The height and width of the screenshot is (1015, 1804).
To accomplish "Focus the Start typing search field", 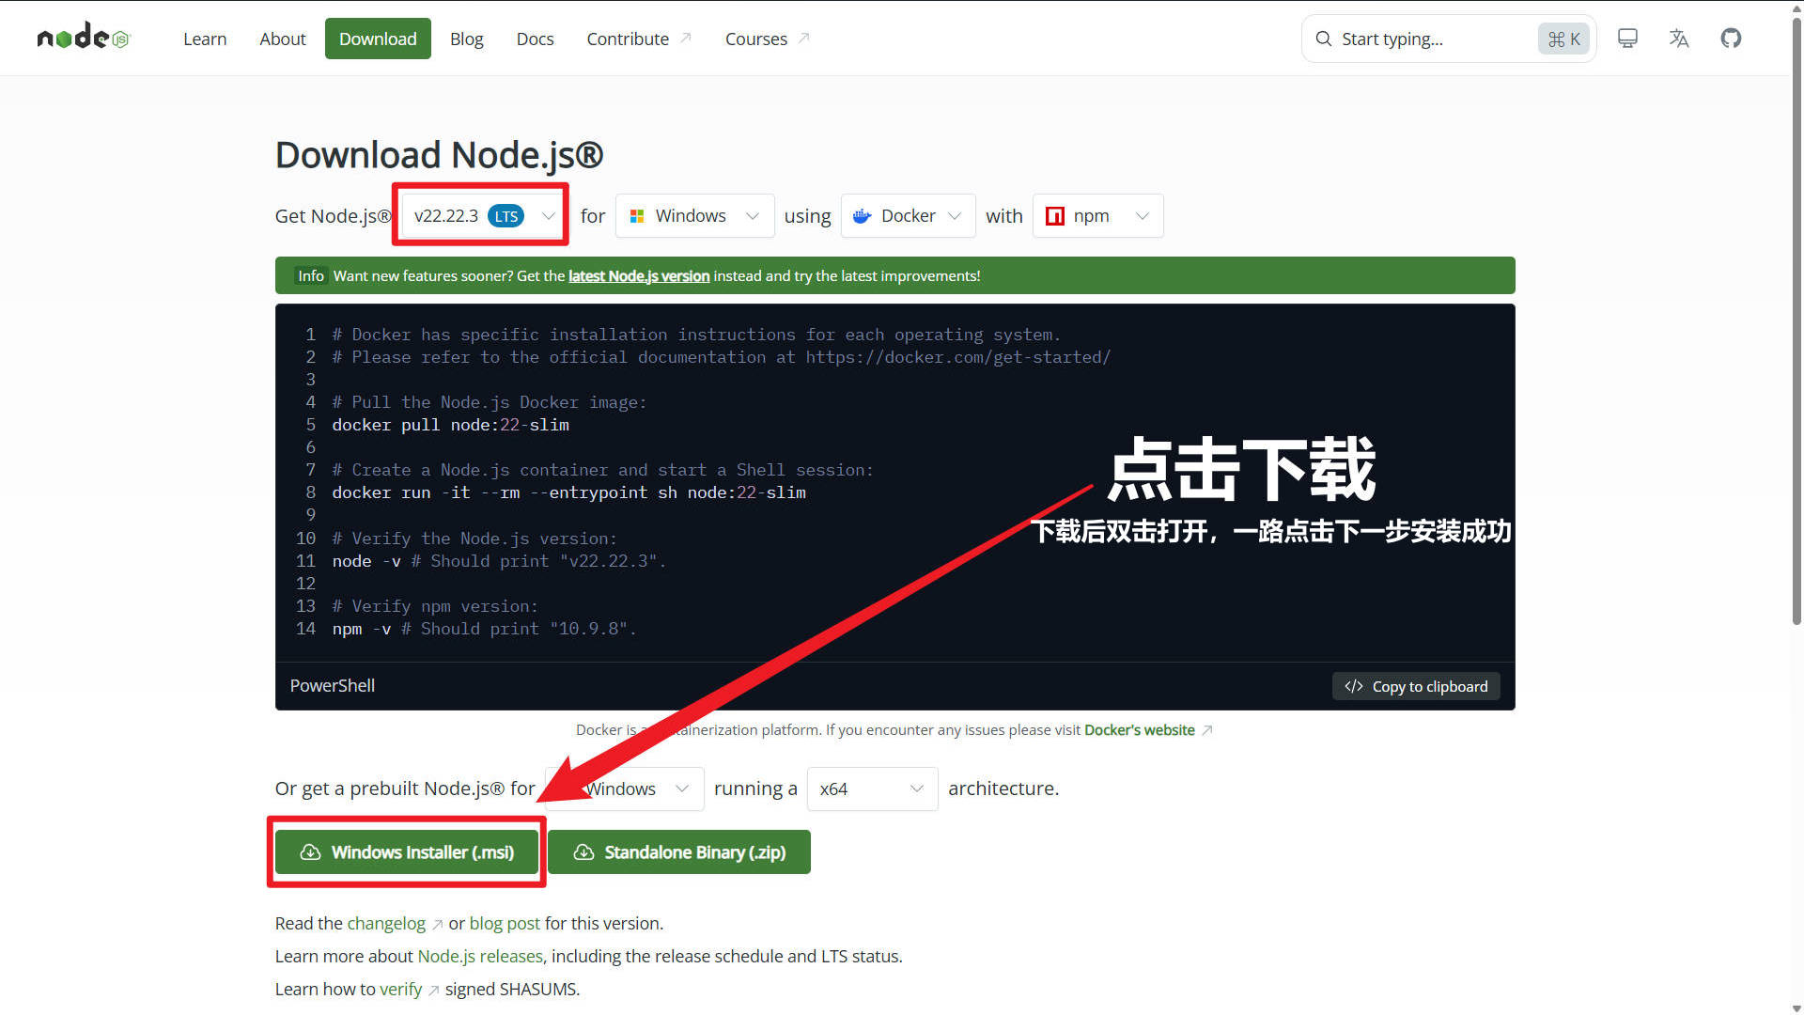I will [1448, 39].
